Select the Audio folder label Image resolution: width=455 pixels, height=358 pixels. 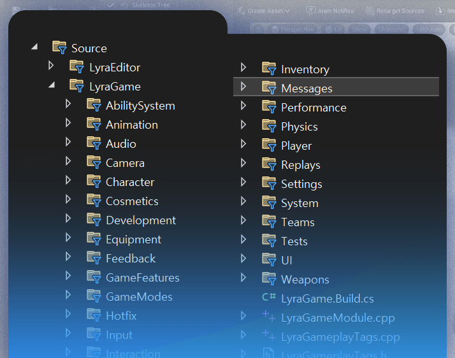(121, 144)
